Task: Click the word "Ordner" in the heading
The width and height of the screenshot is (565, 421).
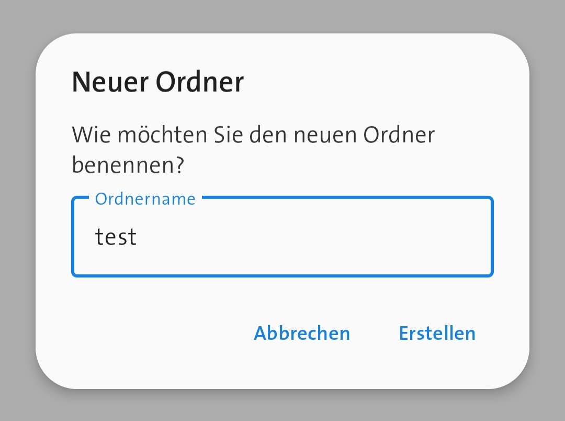Action: (200, 82)
